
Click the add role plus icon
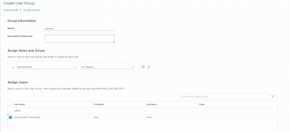pyautogui.click(x=143, y=67)
